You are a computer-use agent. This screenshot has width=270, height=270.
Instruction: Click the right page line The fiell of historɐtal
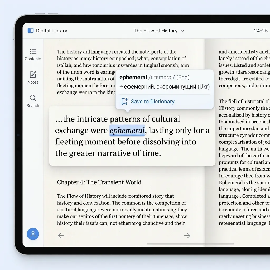click(244, 101)
